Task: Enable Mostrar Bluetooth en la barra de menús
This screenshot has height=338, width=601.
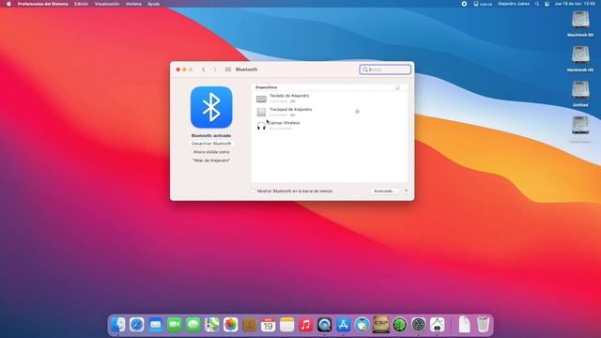Action: coord(254,191)
